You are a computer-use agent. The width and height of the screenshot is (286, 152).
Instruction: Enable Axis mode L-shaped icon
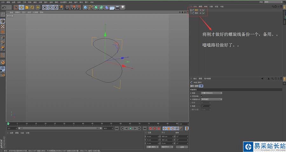click(3, 55)
